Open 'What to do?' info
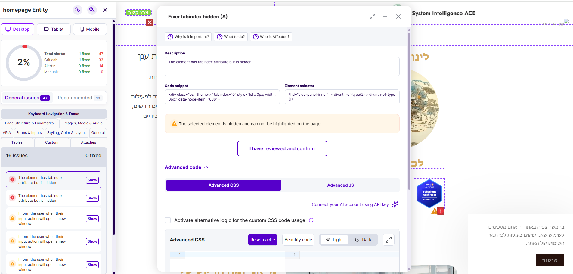This screenshot has height=274, width=573. [231, 37]
